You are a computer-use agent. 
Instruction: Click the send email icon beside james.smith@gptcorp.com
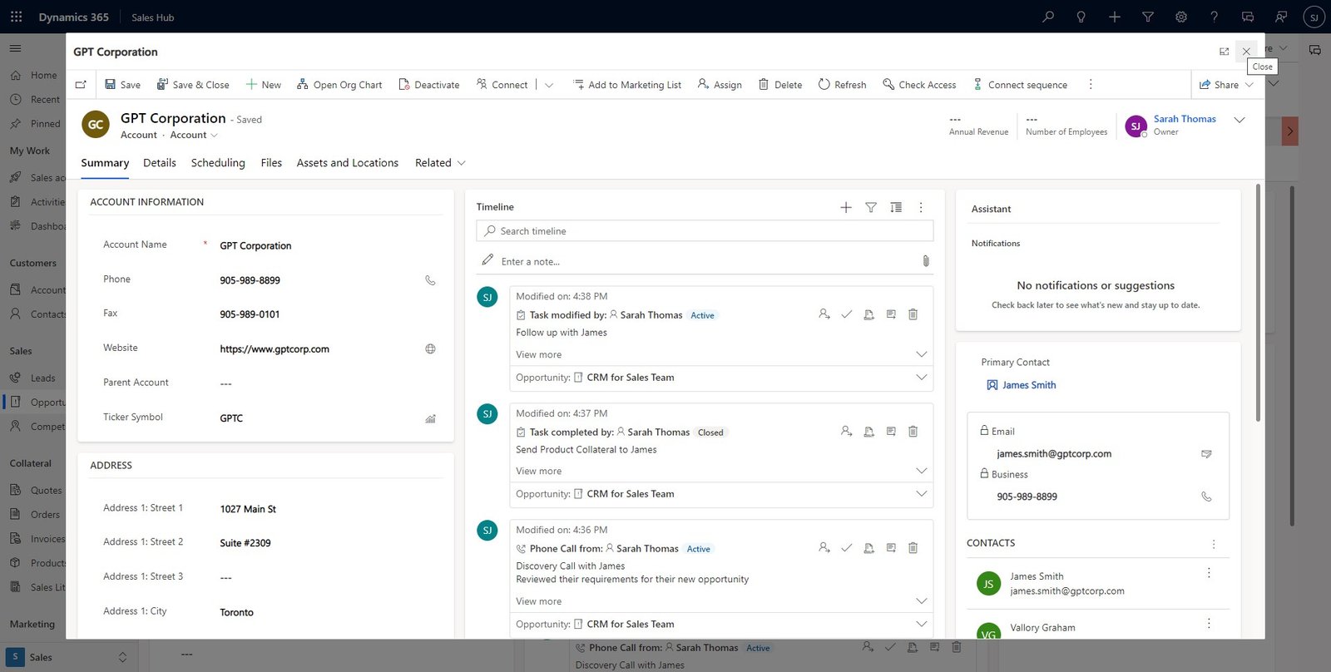click(x=1206, y=454)
